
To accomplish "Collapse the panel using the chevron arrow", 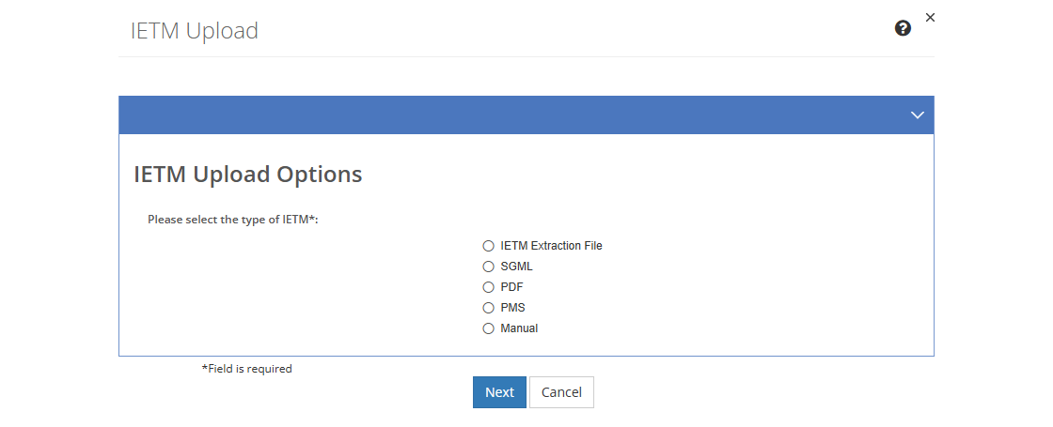I will click(918, 115).
